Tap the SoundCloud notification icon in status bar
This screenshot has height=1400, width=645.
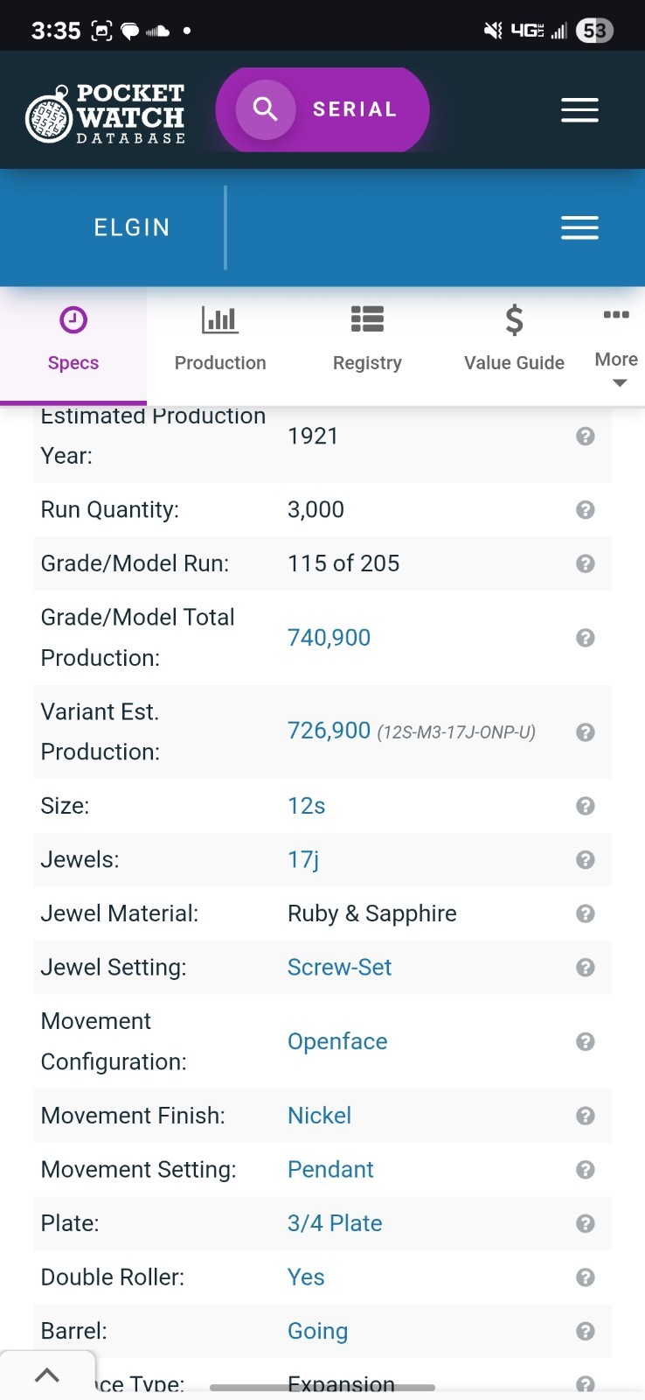158,31
